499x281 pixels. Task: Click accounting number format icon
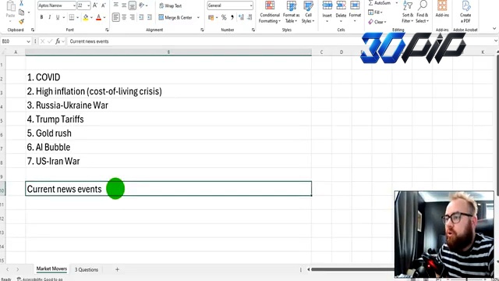211,17
